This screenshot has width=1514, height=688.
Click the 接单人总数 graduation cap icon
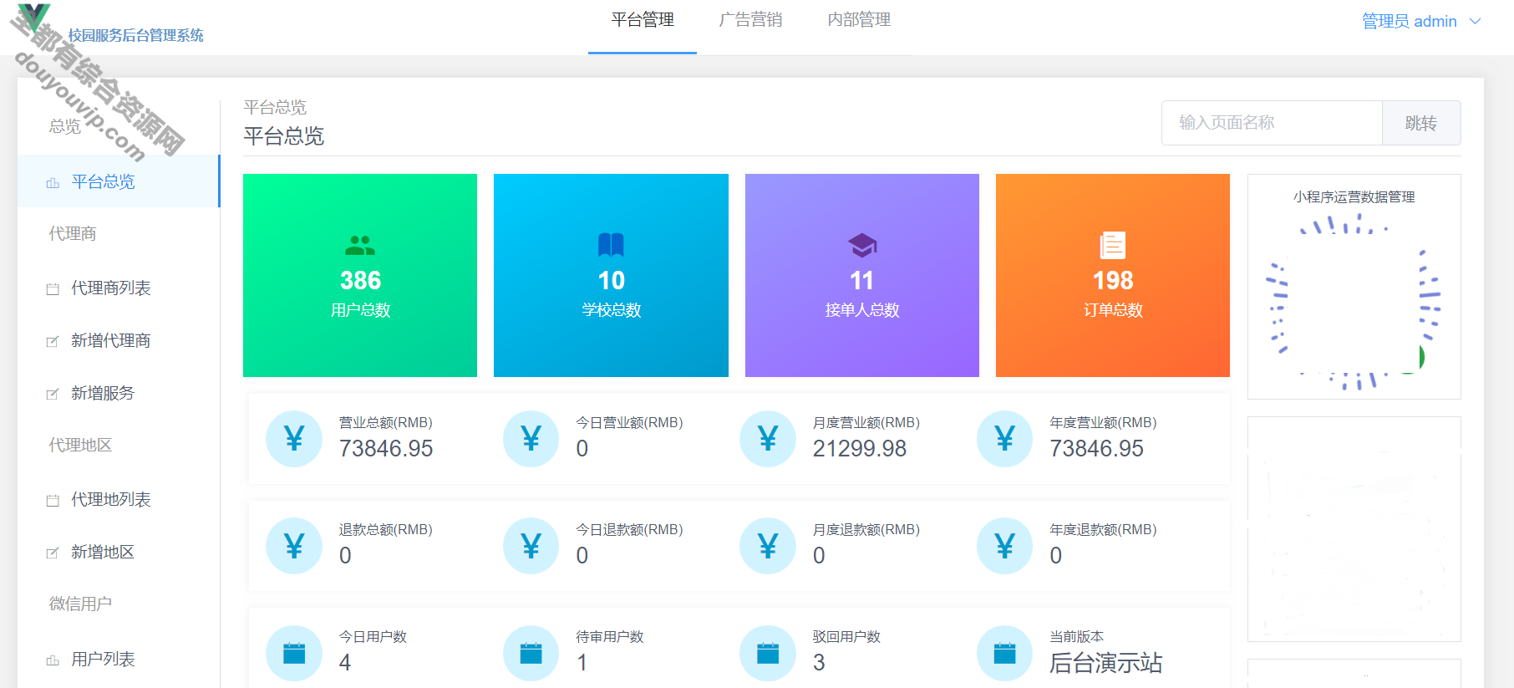[x=861, y=245]
